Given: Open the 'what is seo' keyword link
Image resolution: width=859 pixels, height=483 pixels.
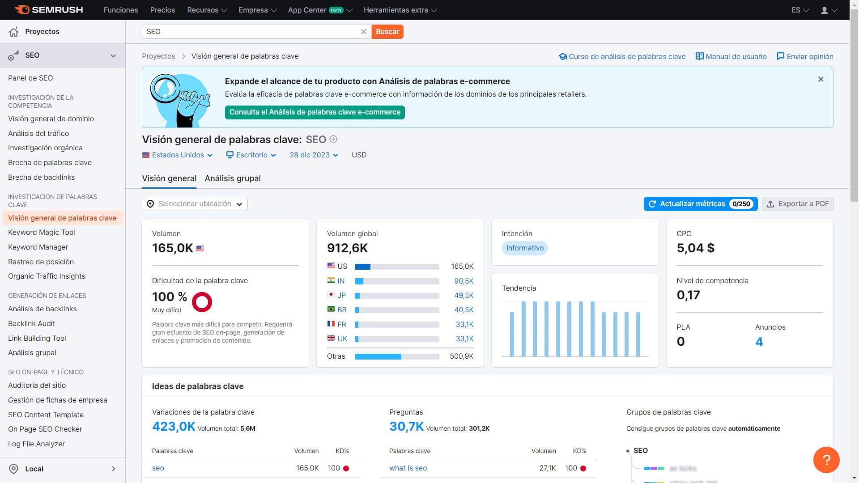Looking at the screenshot, I should tap(408, 468).
